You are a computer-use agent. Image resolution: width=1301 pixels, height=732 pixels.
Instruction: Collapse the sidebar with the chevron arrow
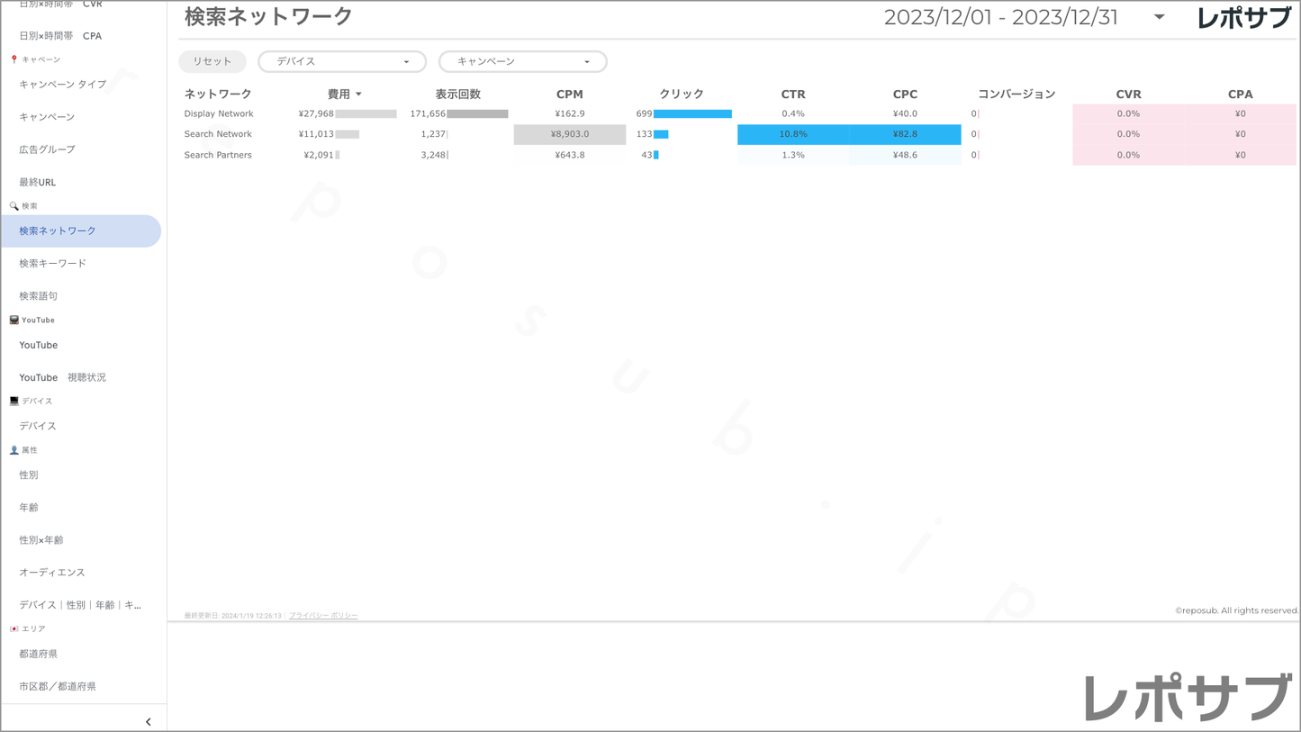point(149,721)
